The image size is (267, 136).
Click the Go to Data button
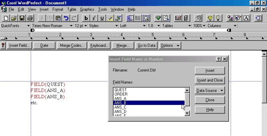(147, 45)
